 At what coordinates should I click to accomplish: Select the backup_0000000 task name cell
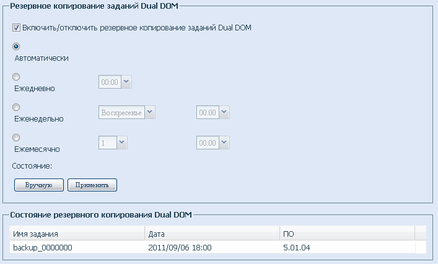pos(77,247)
